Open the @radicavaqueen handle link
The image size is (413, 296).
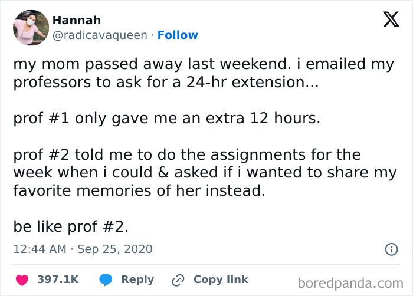point(100,35)
